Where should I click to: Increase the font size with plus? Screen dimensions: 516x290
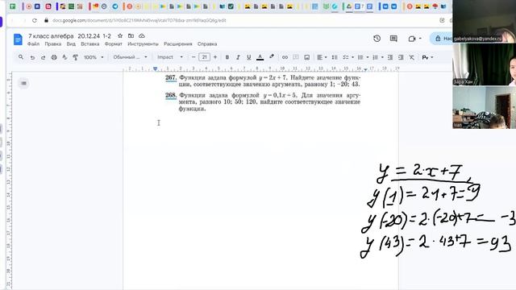[215, 57]
